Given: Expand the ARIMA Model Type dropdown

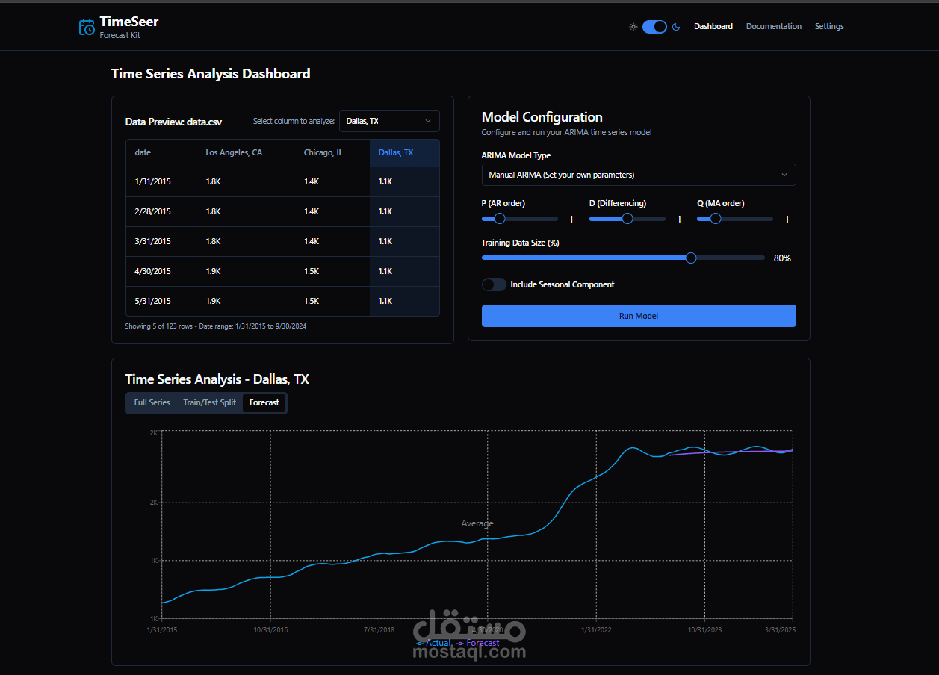Looking at the screenshot, I should tap(639, 175).
